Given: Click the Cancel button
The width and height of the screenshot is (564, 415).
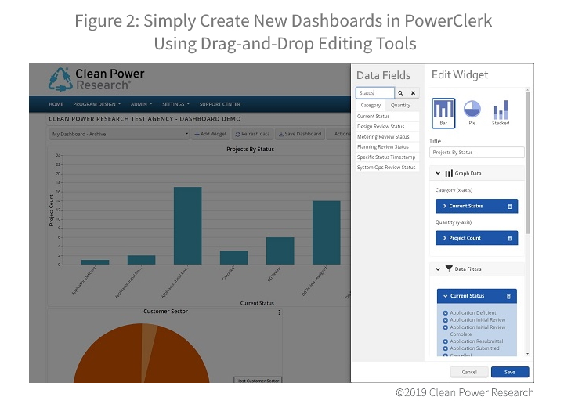Looking at the screenshot, I should [469, 372].
